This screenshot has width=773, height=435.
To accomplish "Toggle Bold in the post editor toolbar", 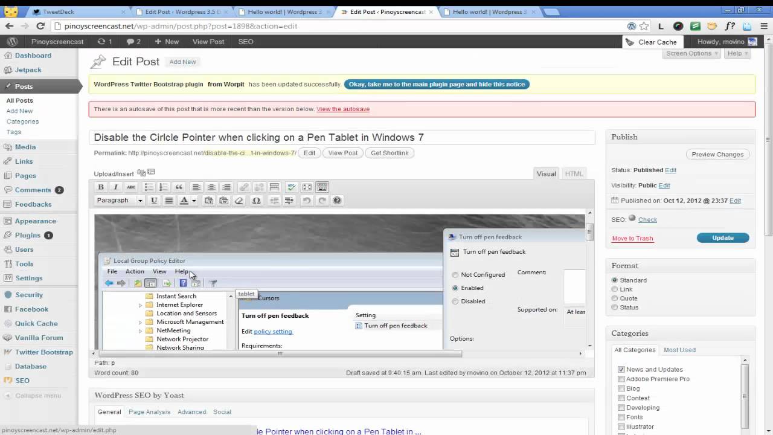I will pos(101,187).
